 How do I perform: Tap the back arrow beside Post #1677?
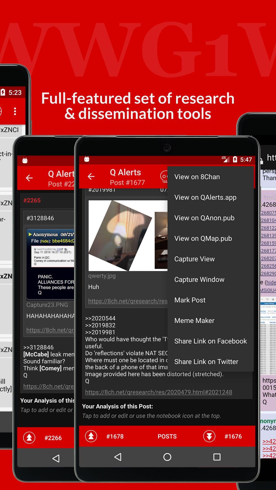click(91, 176)
